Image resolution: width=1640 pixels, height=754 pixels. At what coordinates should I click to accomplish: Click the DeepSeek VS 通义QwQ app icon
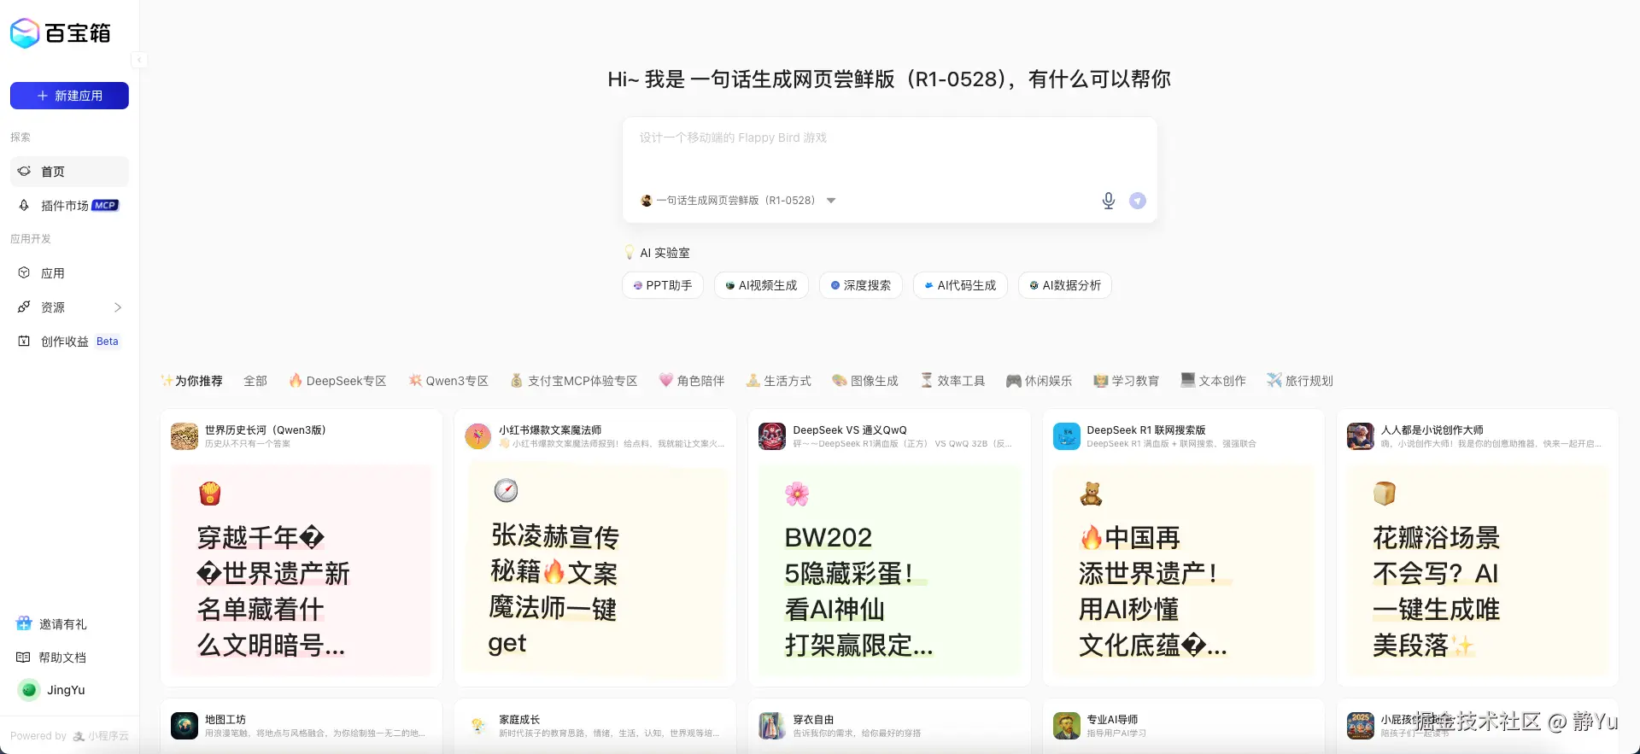tap(772, 436)
